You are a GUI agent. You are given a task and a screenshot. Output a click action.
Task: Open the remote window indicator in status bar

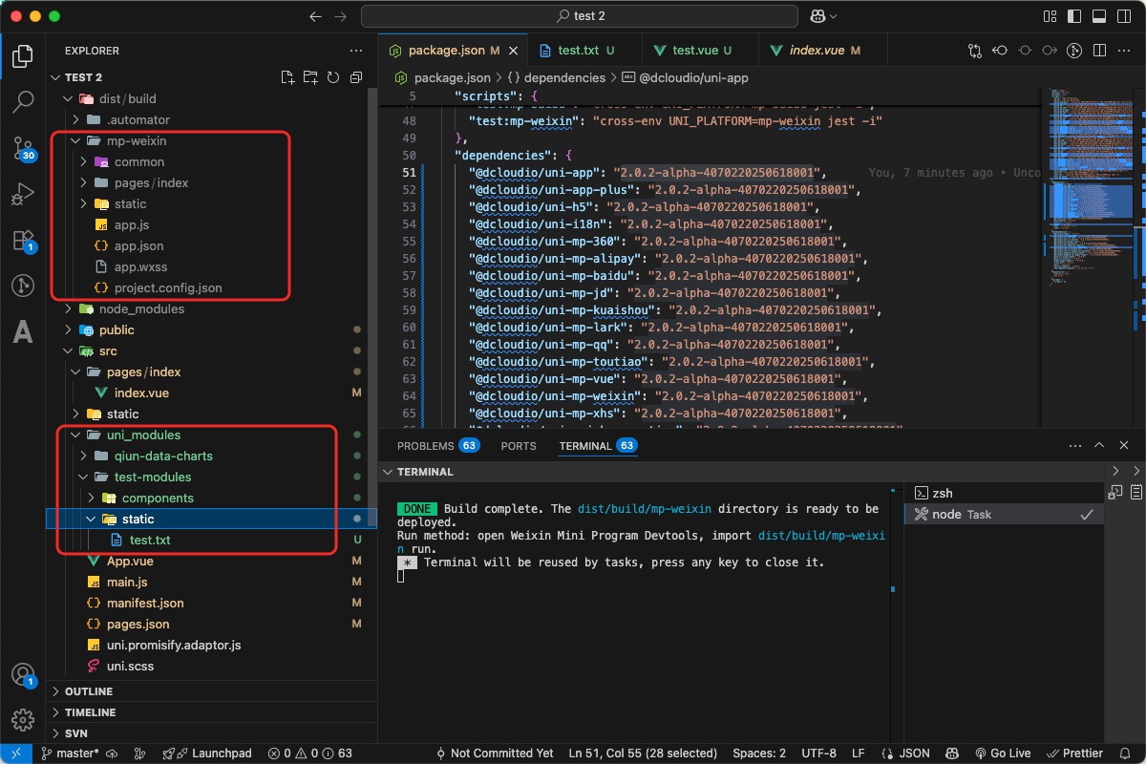pyautogui.click(x=16, y=753)
